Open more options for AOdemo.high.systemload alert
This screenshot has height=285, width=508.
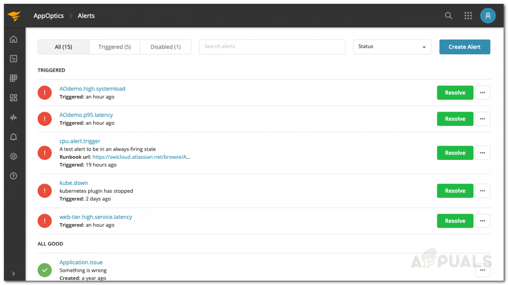tap(483, 93)
